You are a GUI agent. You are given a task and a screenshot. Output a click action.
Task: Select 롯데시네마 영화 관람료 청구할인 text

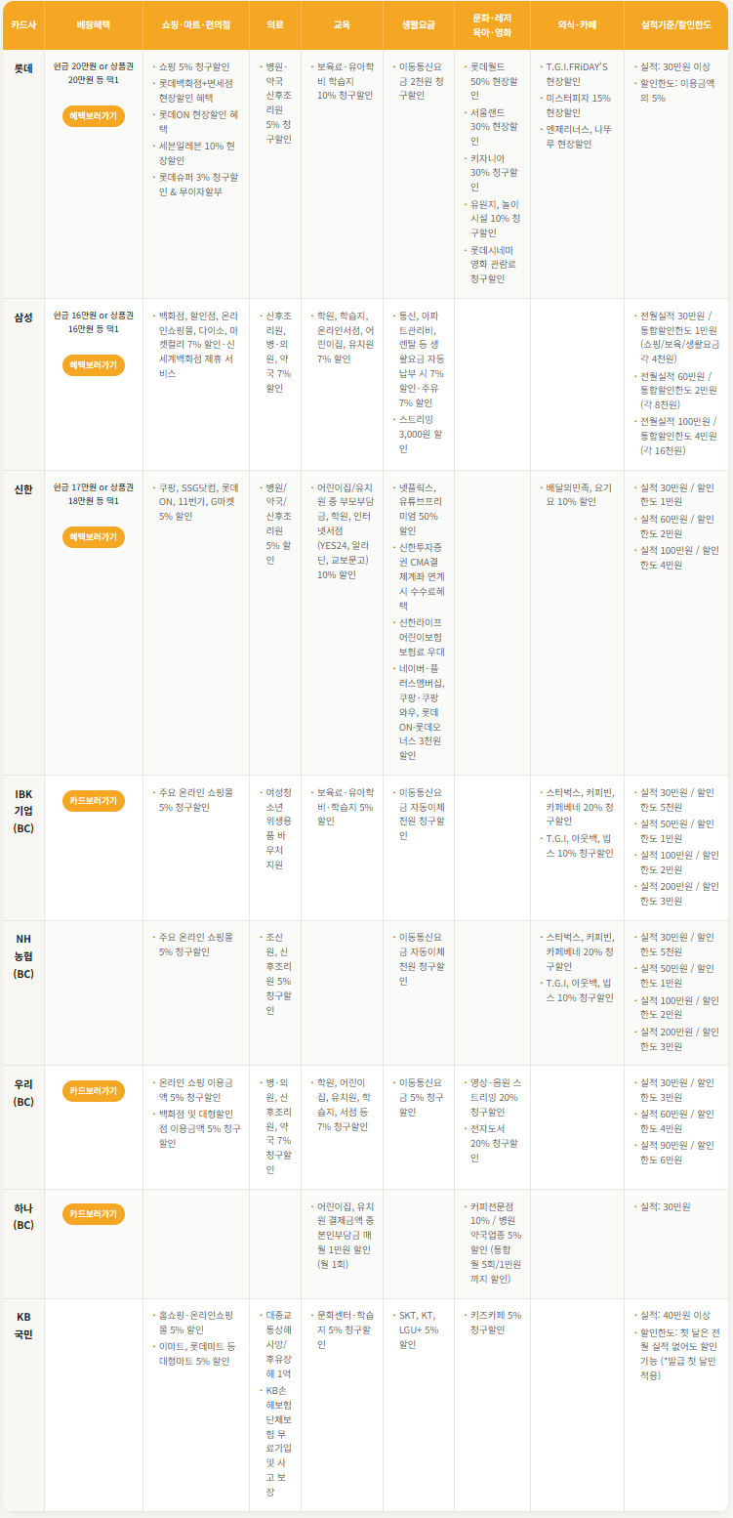[x=495, y=263]
